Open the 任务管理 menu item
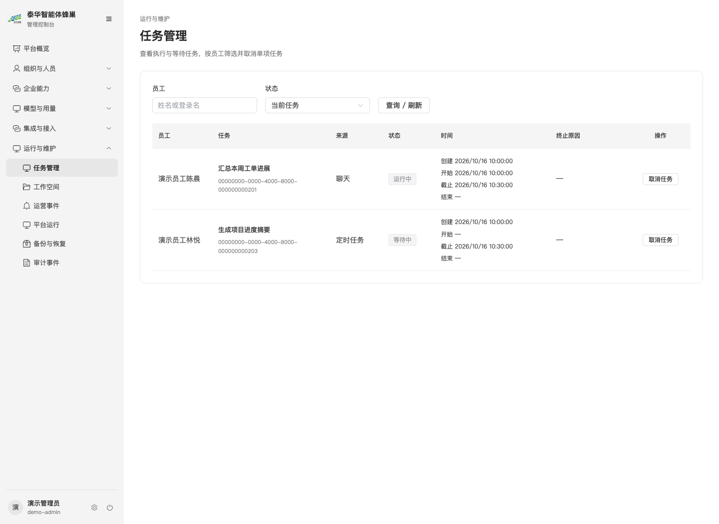719x524 pixels. click(62, 168)
